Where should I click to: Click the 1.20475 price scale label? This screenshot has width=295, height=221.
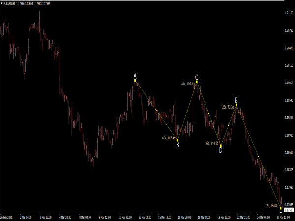pos(289,48)
